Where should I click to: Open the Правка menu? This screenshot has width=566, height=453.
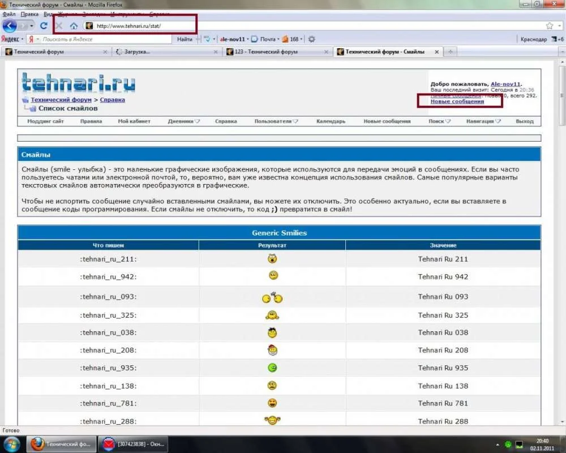[x=29, y=14]
